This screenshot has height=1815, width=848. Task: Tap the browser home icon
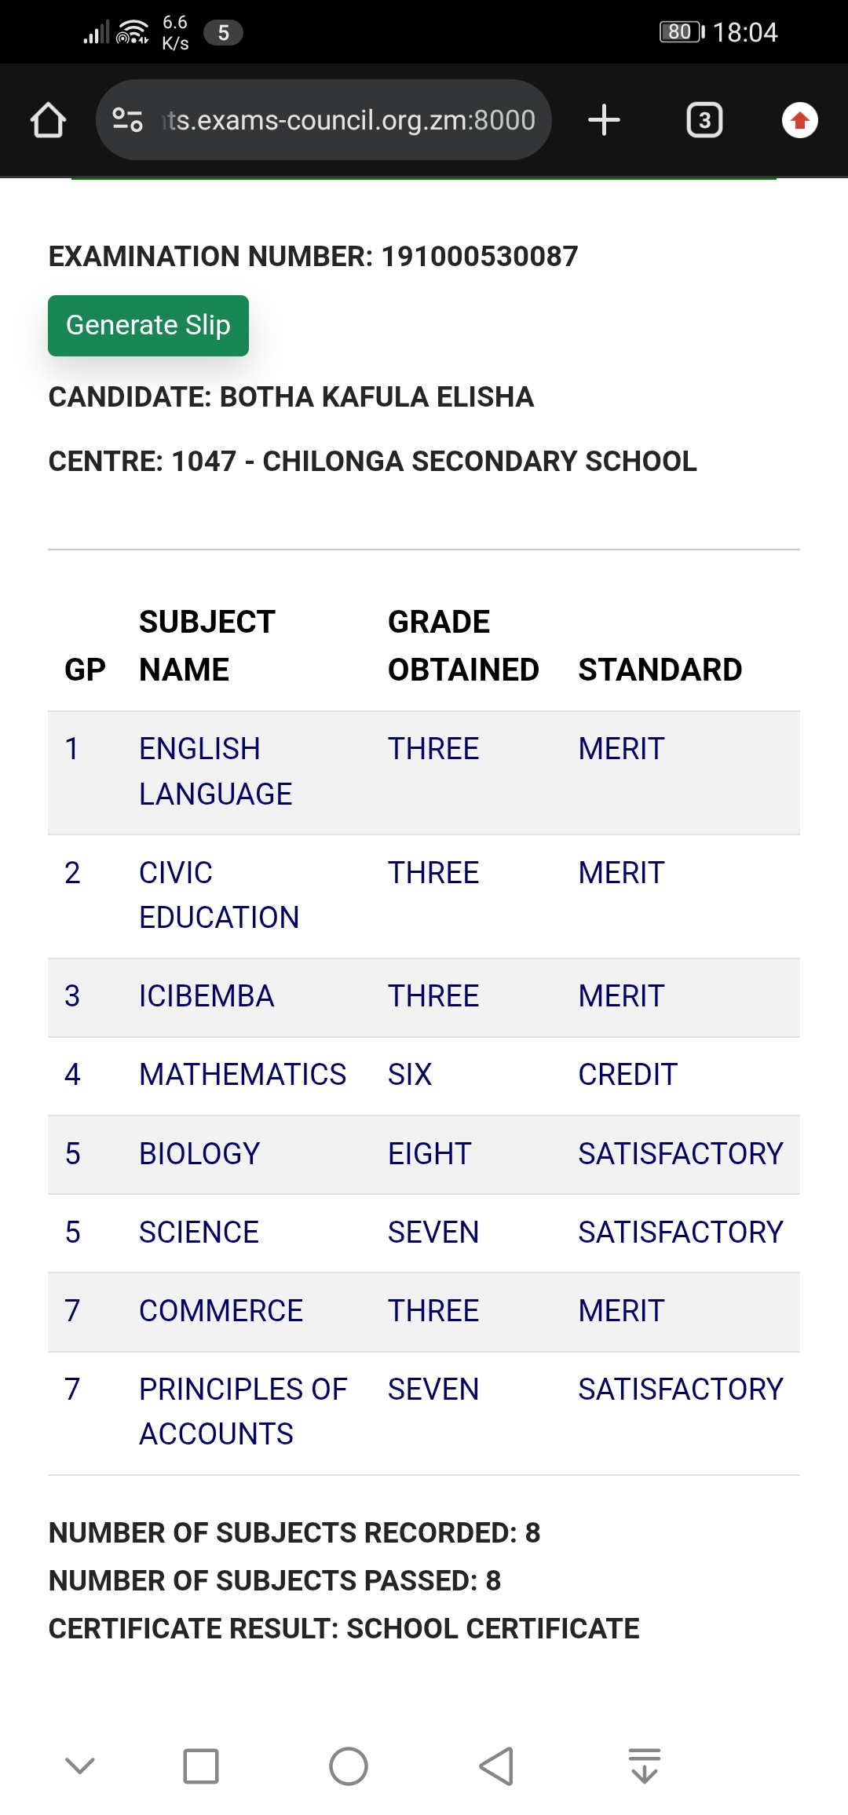(48, 121)
